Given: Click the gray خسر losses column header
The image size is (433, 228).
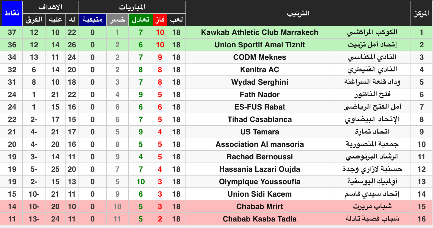Looking at the screenshot, I should tap(117, 19).
